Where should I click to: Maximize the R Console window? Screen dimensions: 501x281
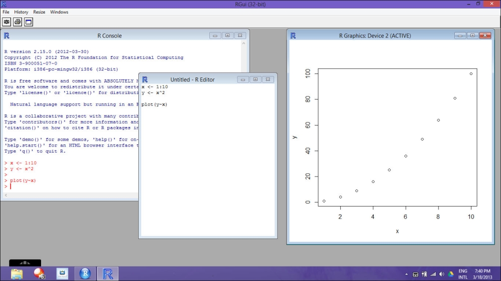(x=227, y=35)
